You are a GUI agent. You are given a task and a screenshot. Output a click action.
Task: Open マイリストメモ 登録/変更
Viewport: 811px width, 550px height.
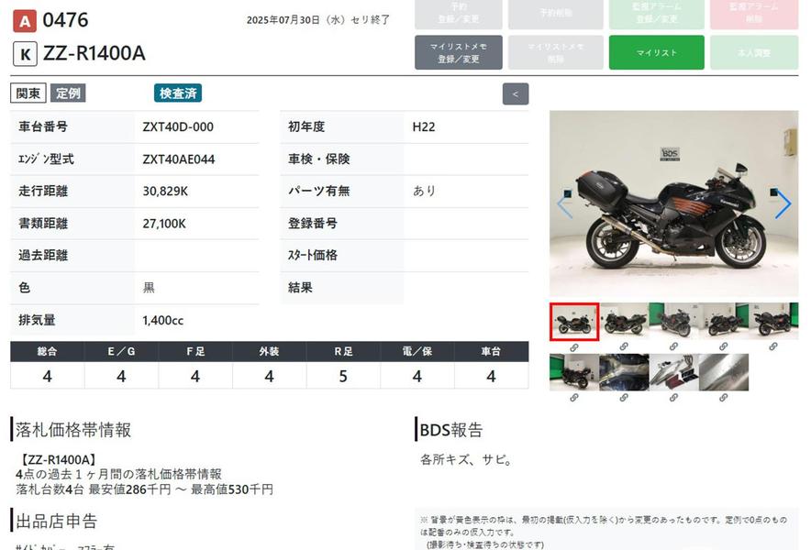click(458, 52)
